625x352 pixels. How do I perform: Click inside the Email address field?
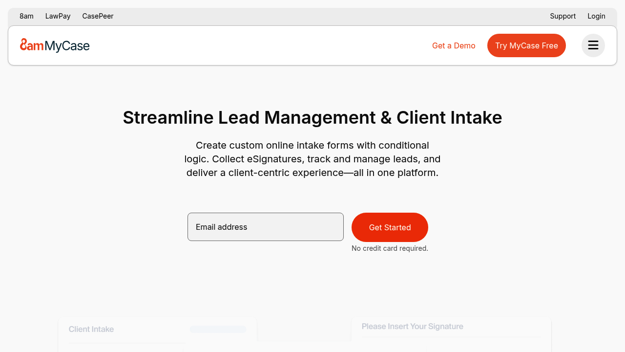(x=265, y=227)
